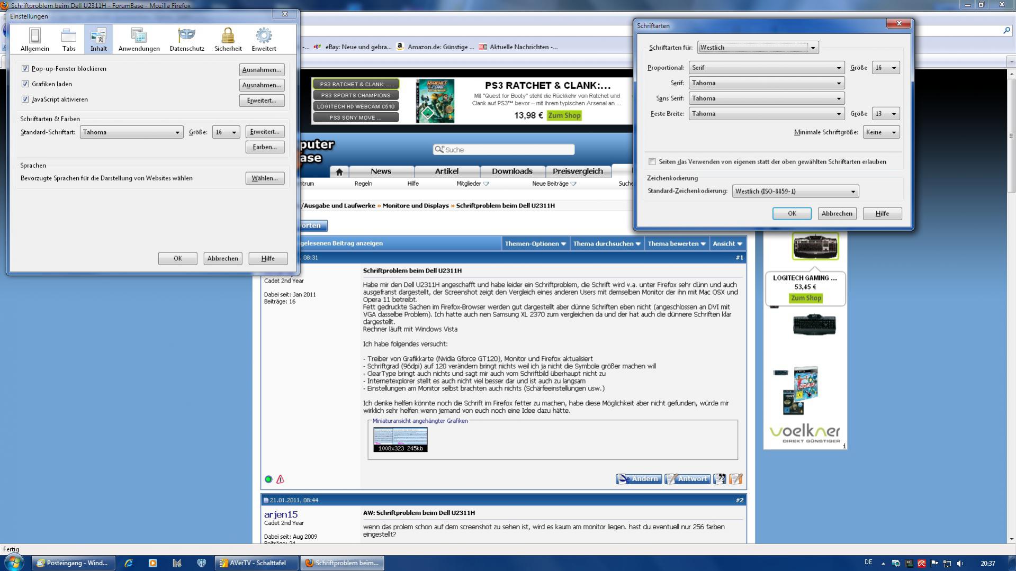Open the Erweitert gear pane in toolbar

point(264,40)
